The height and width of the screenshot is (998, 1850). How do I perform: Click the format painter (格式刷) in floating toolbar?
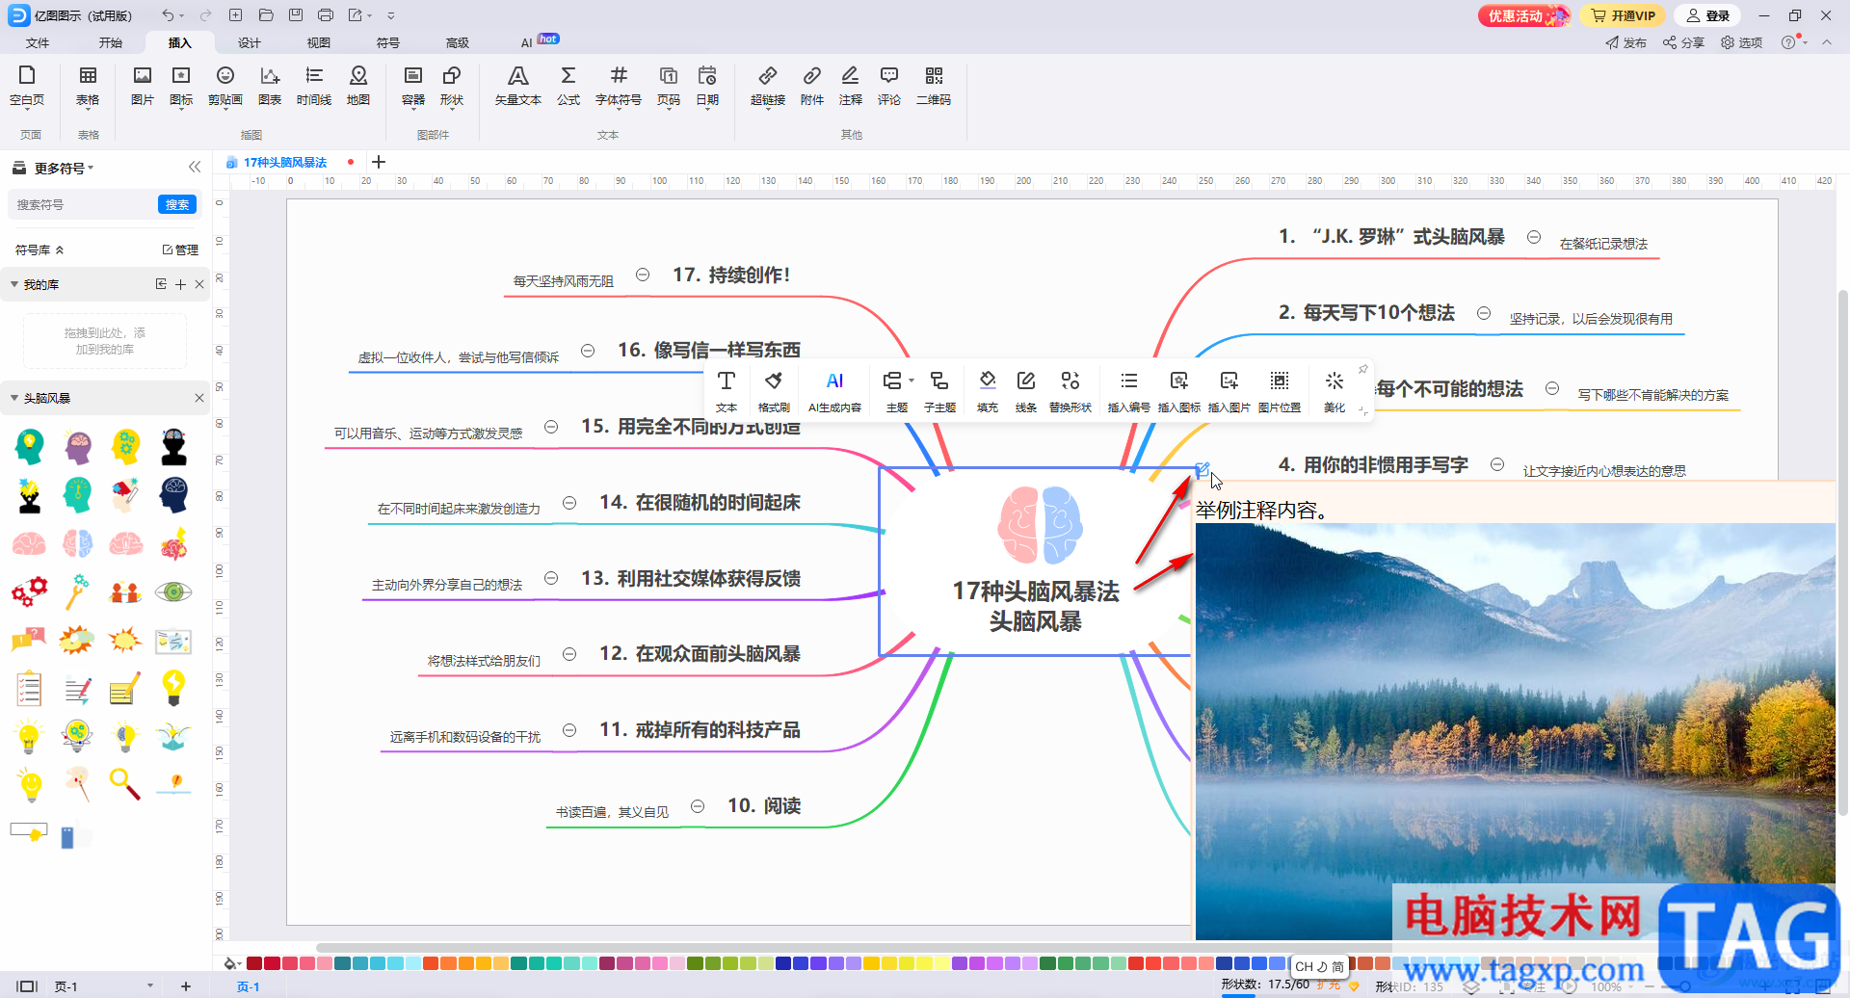click(774, 391)
